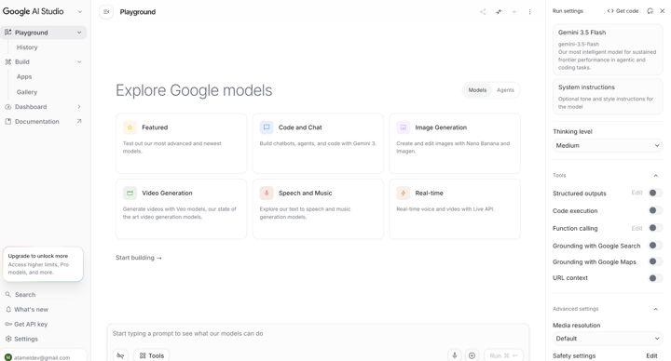
Task: Click the compare mode sparkle icon
Action: pyautogui.click(x=499, y=12)
